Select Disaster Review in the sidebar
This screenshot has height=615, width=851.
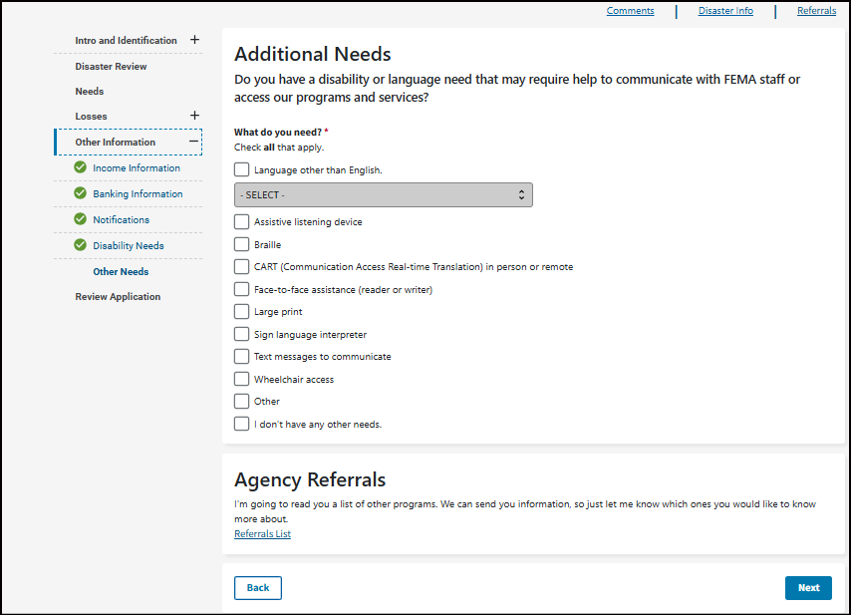111,67
